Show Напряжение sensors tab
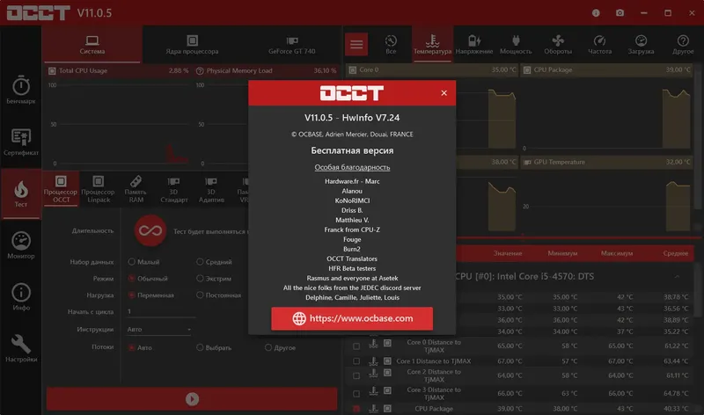Image resolution: width=704 pixels, height=415 pixels. 474,45
